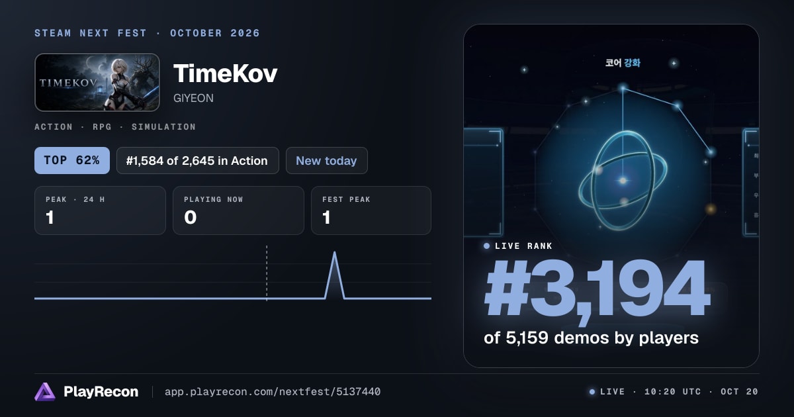Click the New today badge
This screenshot has height=417, width=794.
click(x=326, y=160)
